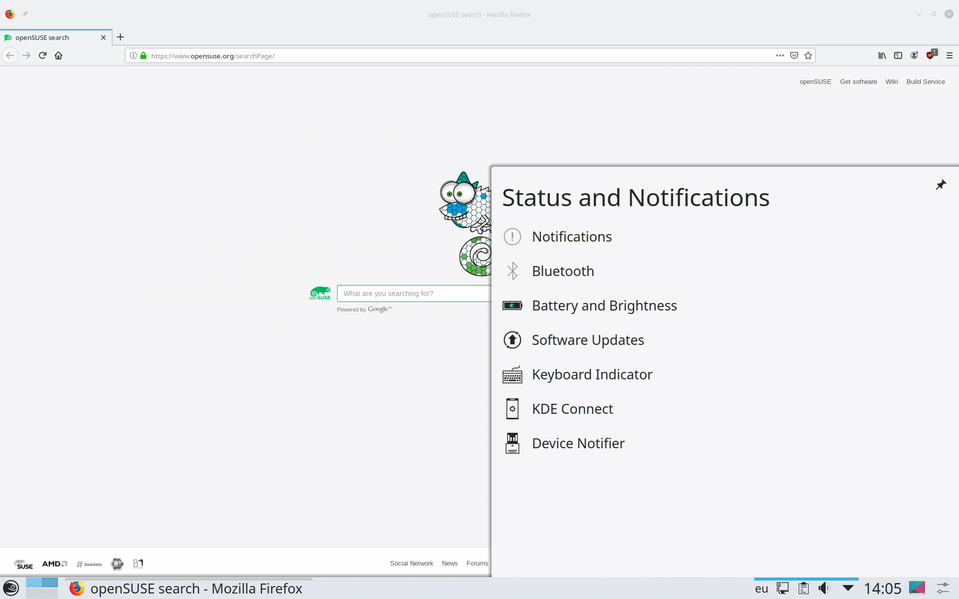Open Battery and Brightness entry
Image resolution: width=959 pixels, height=599 pixels.
pos(724,305)
